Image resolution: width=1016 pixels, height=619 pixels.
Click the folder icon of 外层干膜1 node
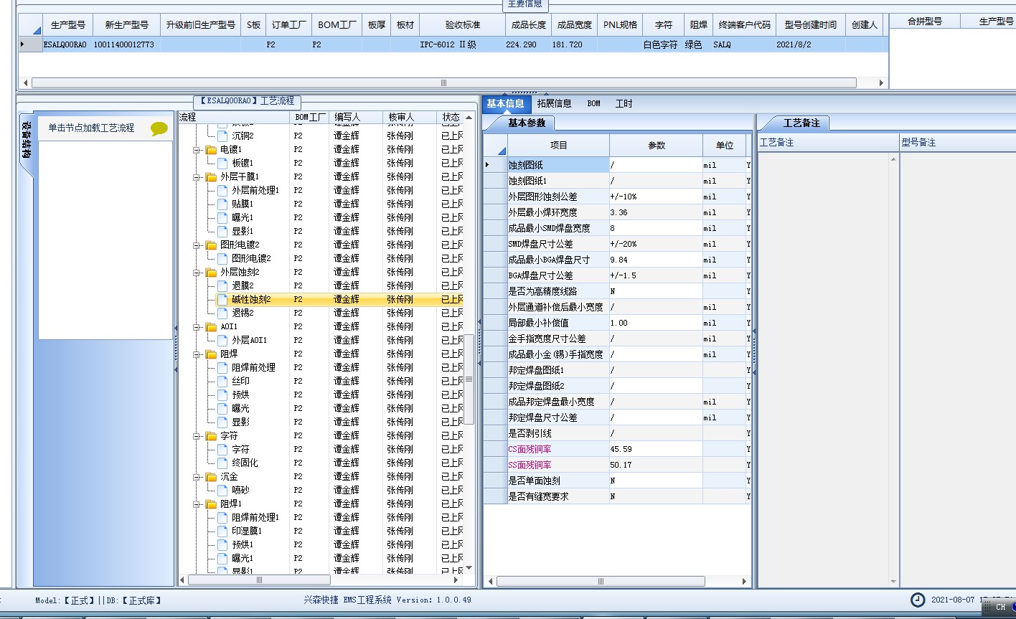coord(211,177)
